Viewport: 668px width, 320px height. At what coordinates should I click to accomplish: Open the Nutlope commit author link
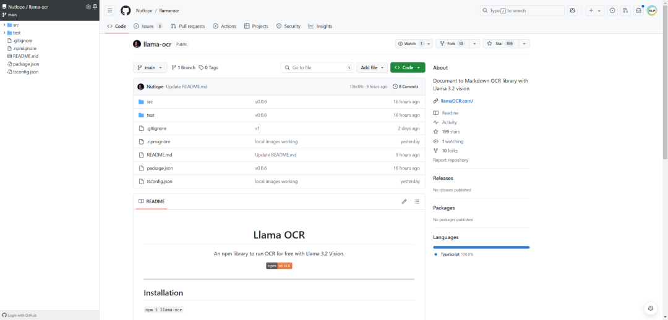point(155,87)
